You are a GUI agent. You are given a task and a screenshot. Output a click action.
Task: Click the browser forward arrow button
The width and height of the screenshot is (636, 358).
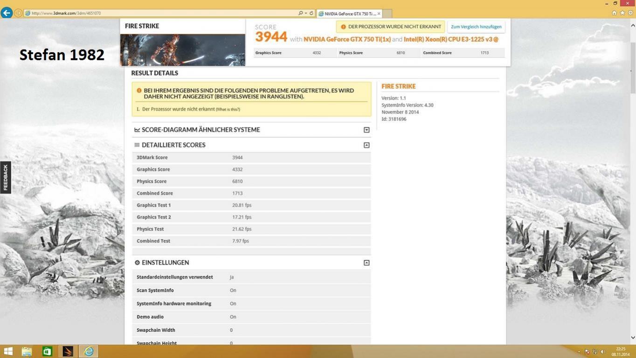point(18,13)
